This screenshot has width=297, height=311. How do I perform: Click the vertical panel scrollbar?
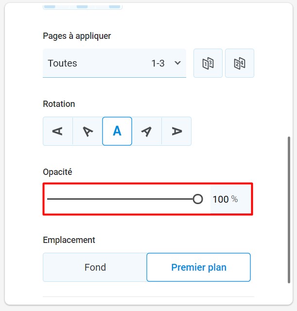coord(289,210)
